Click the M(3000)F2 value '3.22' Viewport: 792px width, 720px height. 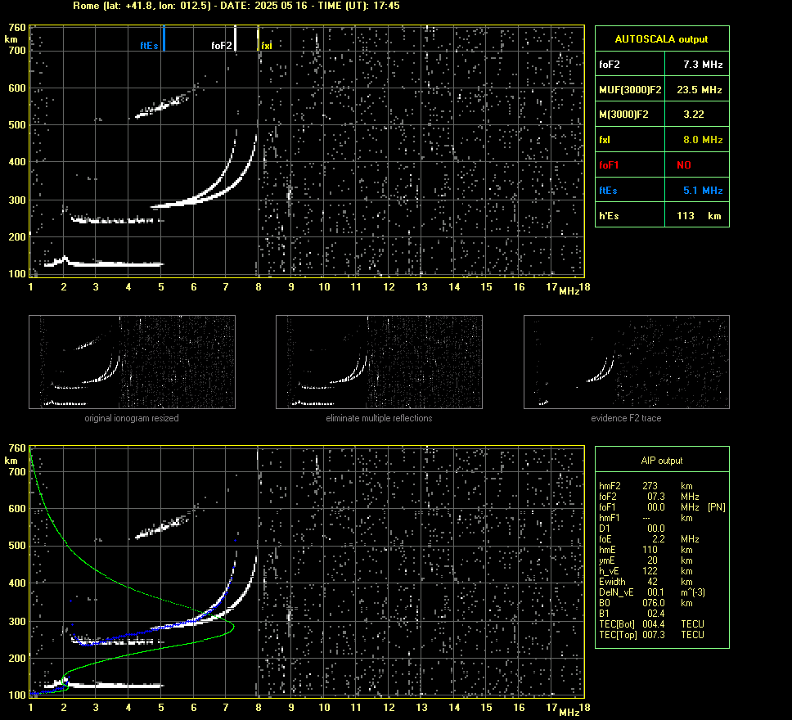(694, 115)
